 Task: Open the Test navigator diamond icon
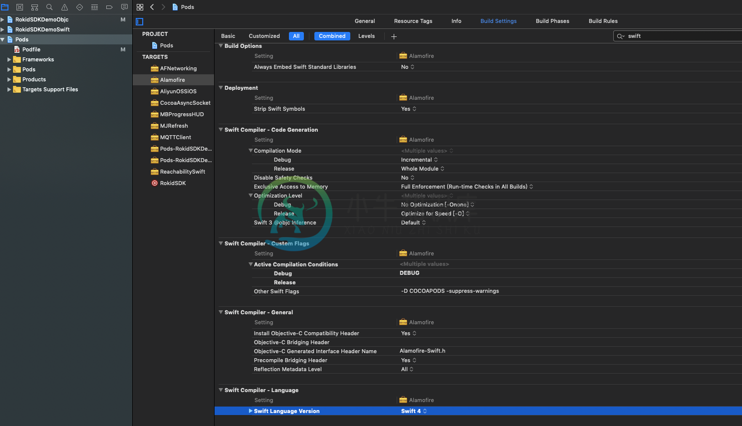(x=79, y=7)
